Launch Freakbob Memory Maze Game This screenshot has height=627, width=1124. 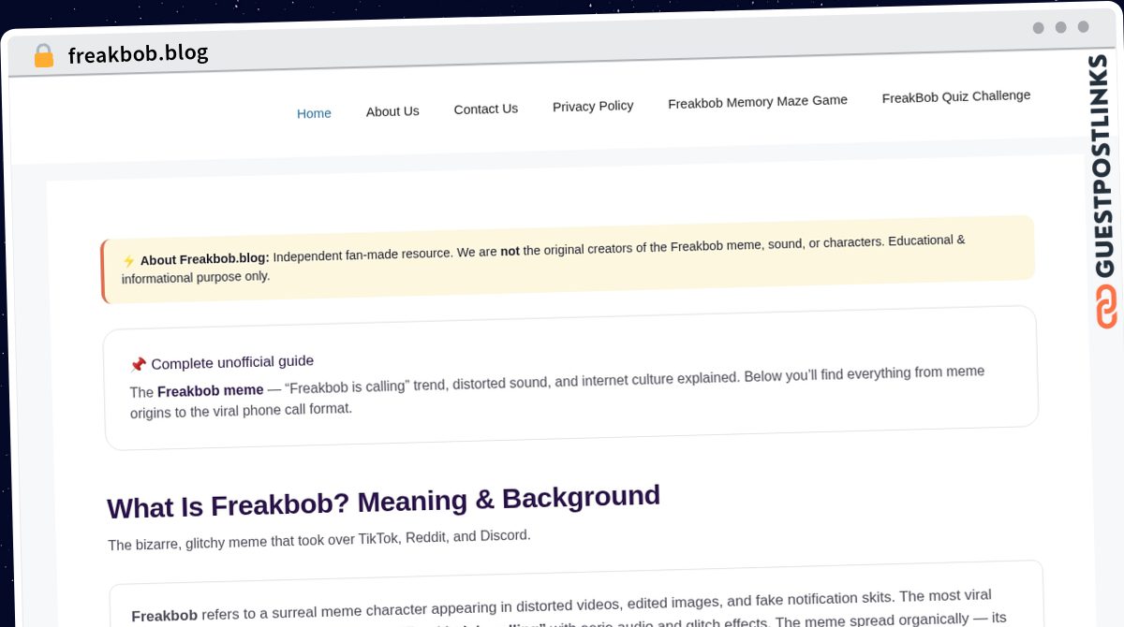tap(758, 101)
